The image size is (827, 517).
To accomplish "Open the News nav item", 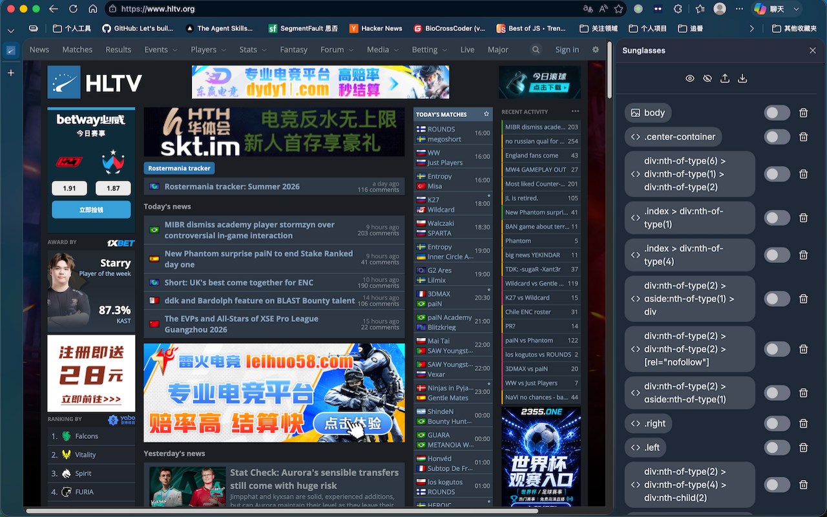I will coord(39,50).
